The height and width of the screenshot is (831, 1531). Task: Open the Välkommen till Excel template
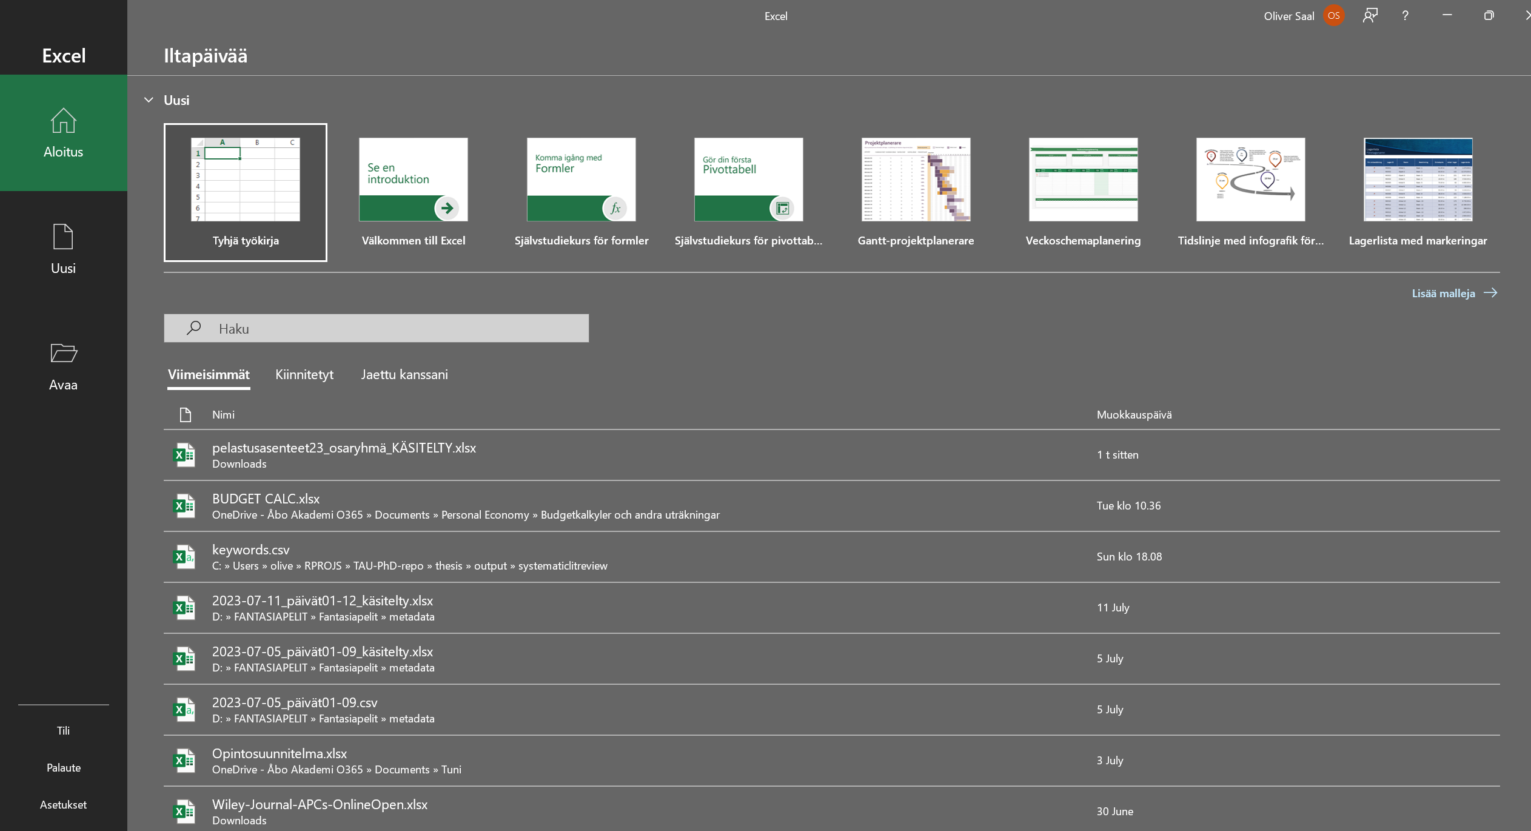click(x=414, y=192)
